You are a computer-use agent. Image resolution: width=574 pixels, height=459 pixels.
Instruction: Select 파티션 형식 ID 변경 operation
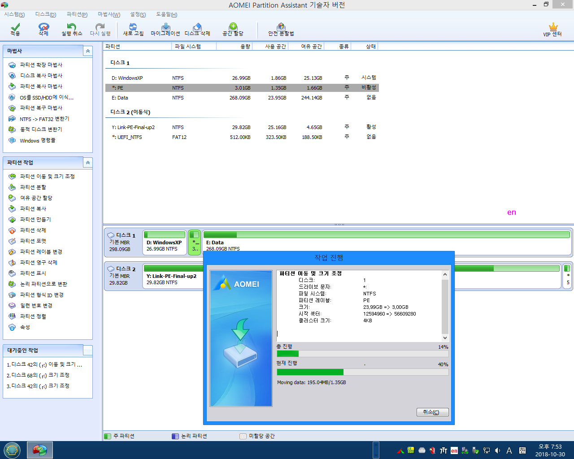click(42, 295)
